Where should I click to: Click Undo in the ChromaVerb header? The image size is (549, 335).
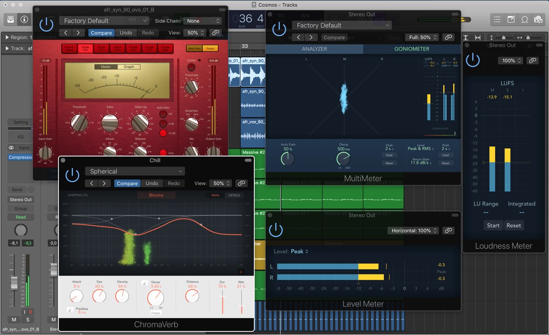(x=152, y=184)
